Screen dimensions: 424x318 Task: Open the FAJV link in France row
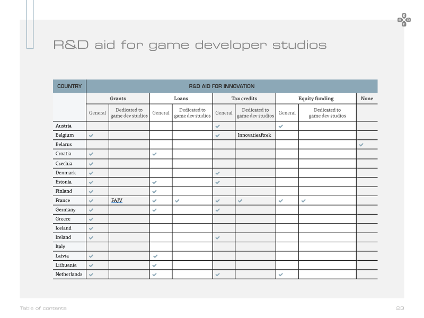coord(117,200)
